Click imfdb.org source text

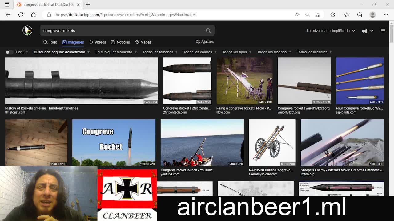pos(308,174)
